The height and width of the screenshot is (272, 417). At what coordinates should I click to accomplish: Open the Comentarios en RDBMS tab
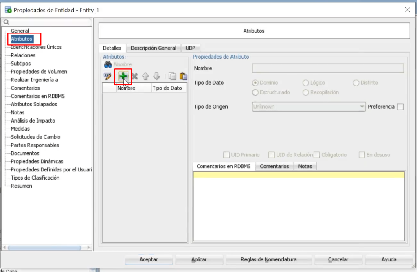pos(224,166)
